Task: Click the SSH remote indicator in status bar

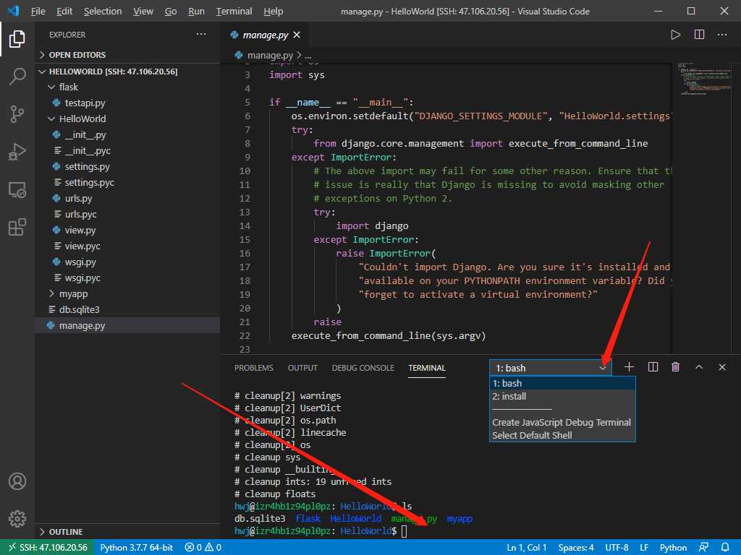Action: pyautogui.click(x=47, y=548)
